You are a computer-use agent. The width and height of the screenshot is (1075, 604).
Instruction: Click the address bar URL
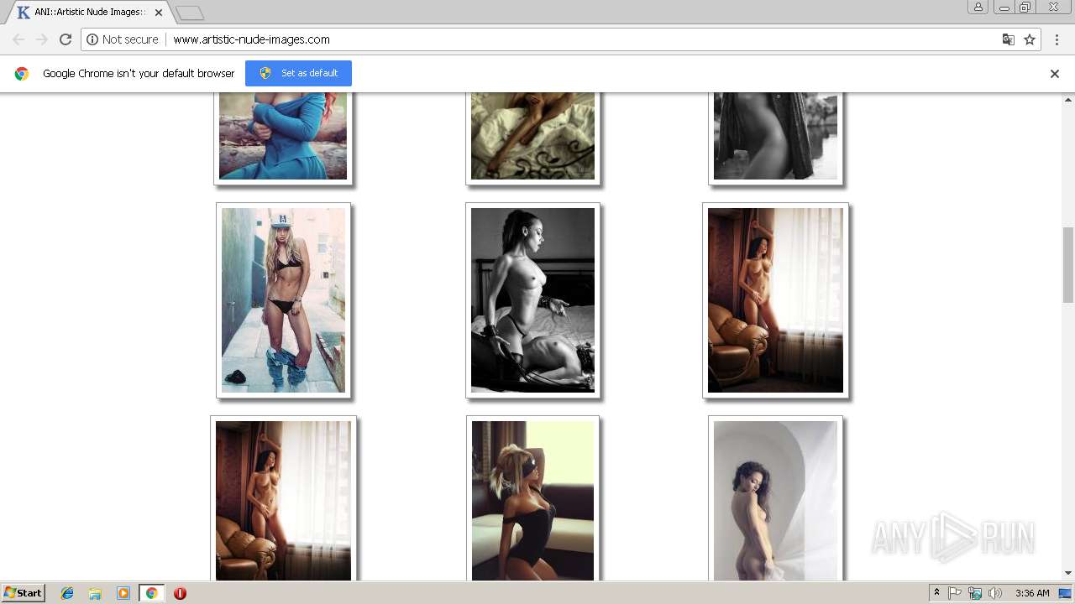pyautogui.click(x=251, y=39)
